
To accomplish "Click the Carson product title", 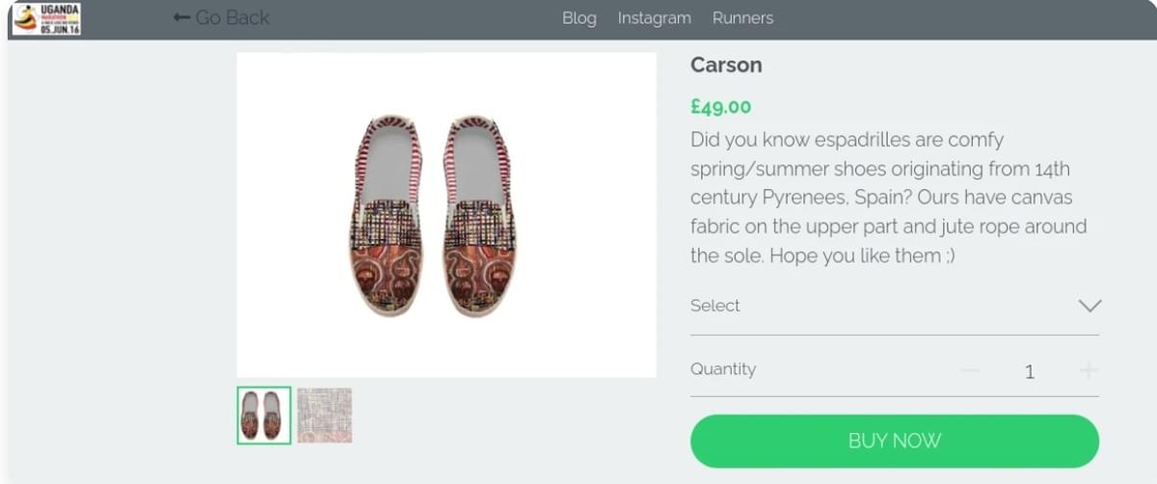I will click(x=726, y=66).
